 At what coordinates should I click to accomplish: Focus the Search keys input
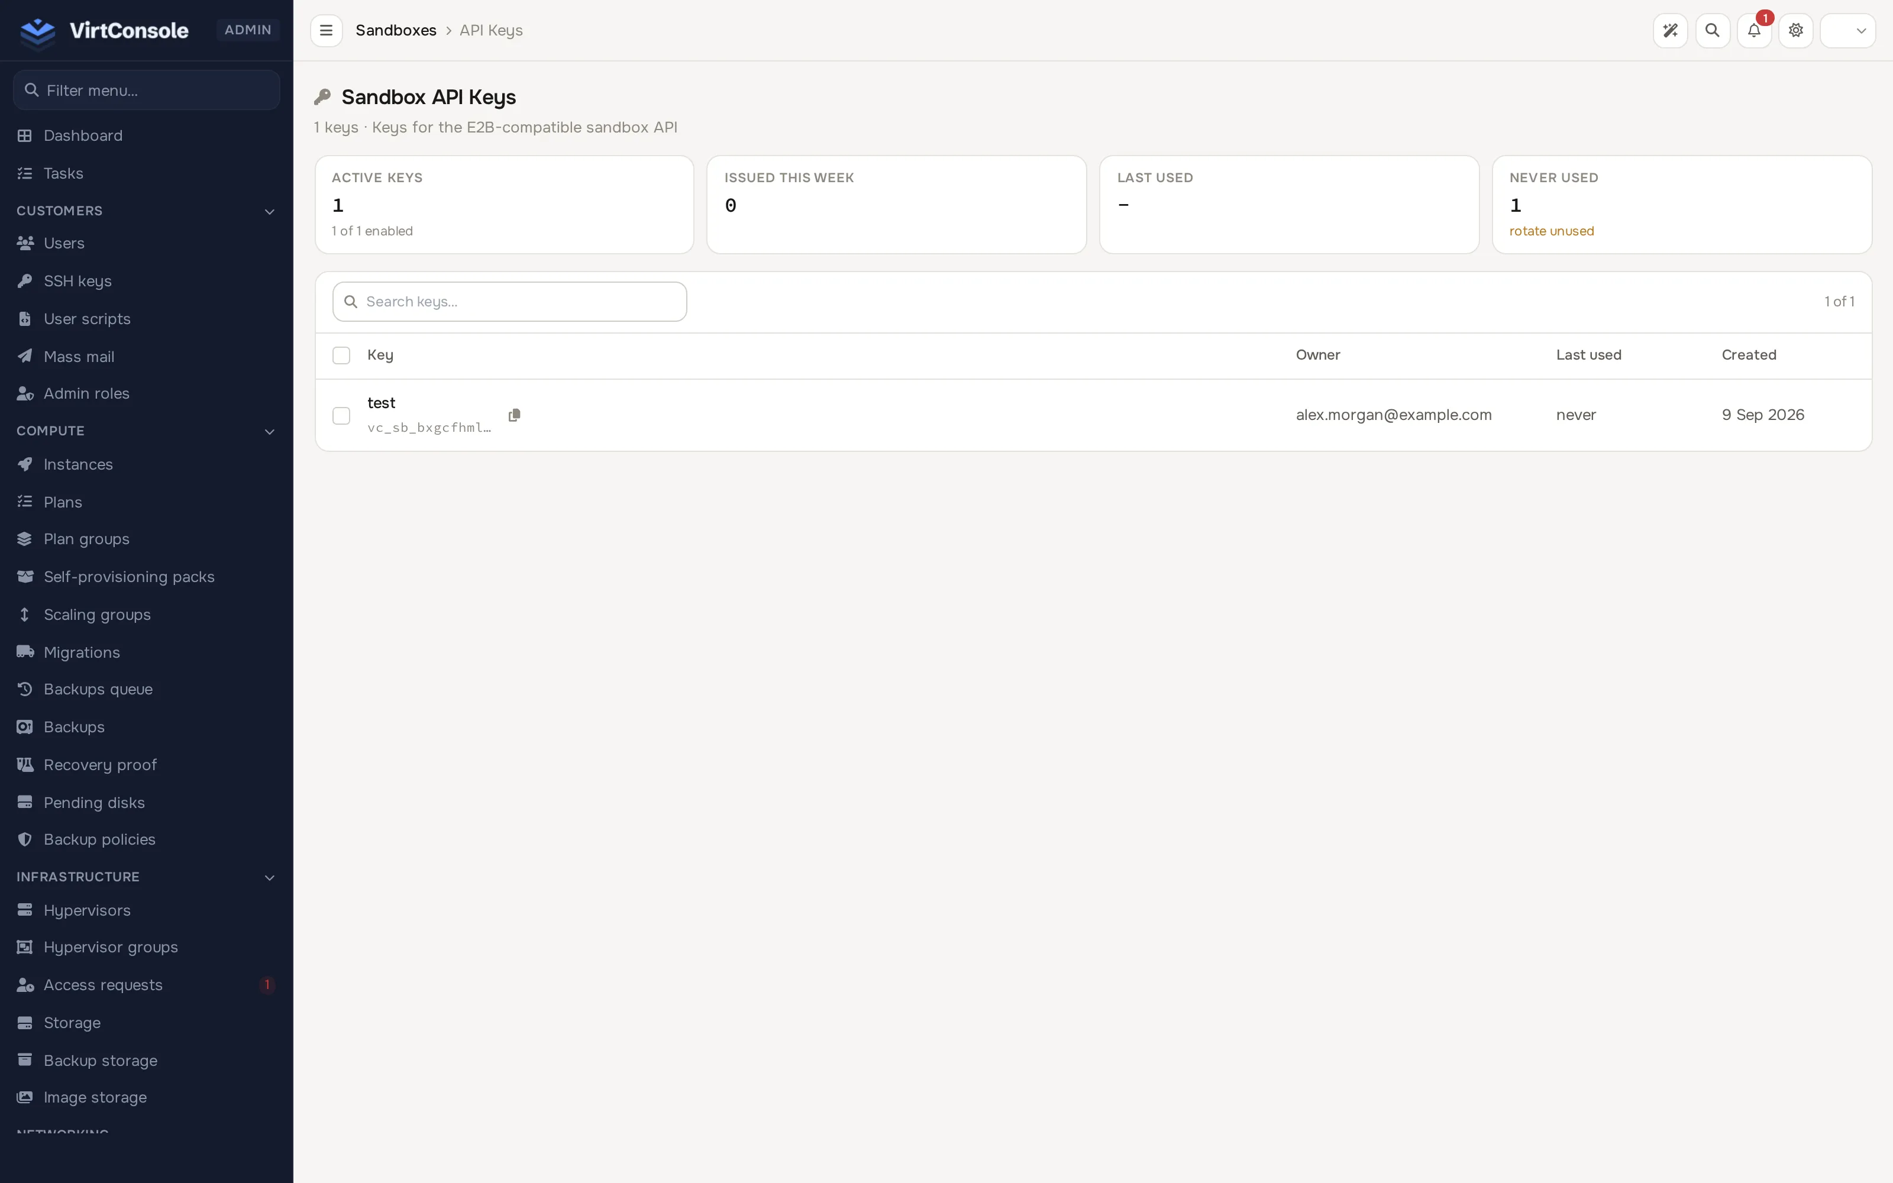509,301
